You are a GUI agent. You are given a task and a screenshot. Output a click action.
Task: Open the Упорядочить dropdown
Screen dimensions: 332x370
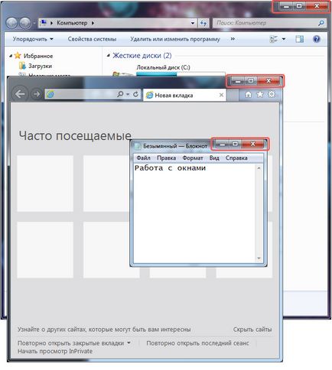tap(33, 39)
